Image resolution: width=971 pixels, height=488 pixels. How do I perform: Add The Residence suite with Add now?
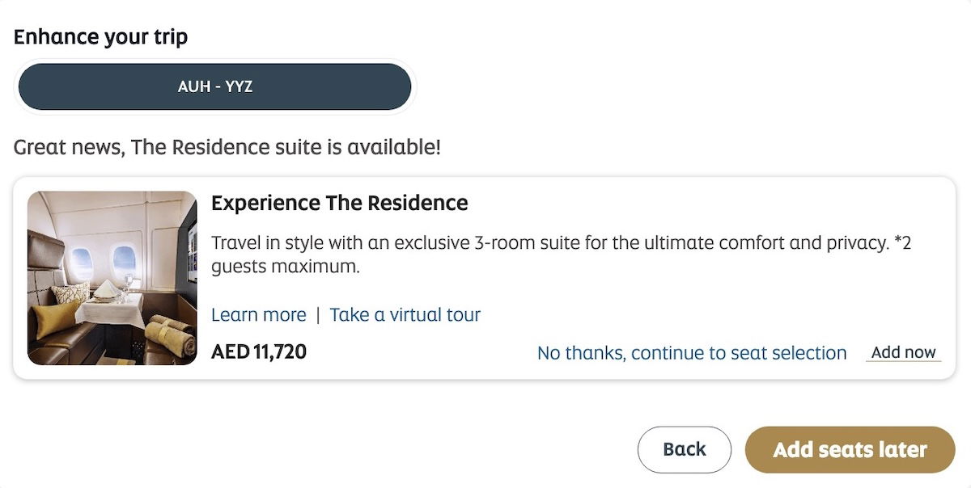(x=904, y=352)
